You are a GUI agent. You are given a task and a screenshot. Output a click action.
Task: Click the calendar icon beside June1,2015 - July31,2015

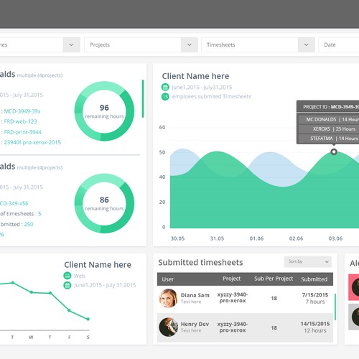(165, 87)
